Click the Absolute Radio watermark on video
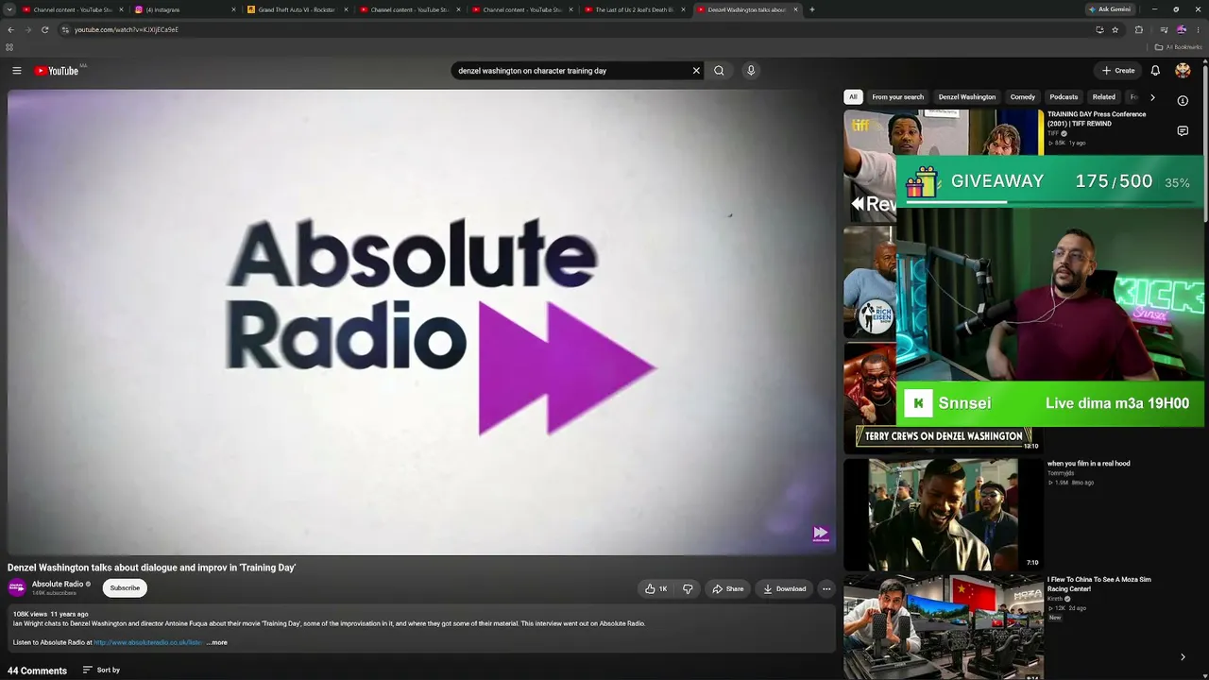1209x680 pixels. pos(821,535)
